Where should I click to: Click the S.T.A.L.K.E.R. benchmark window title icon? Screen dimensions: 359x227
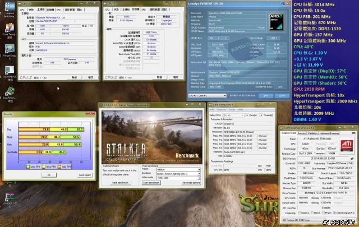pos(101,105)
